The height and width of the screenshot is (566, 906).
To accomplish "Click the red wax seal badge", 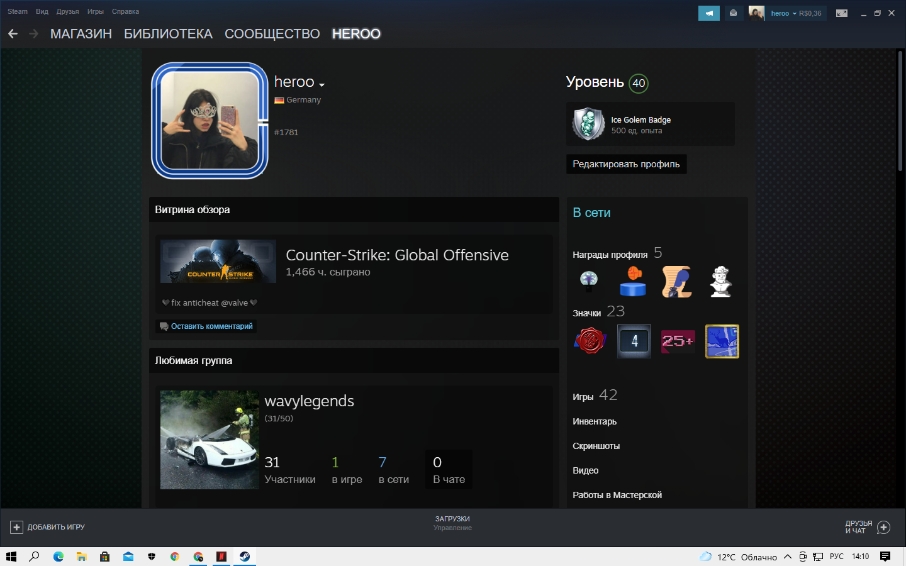I will point(590,341).
